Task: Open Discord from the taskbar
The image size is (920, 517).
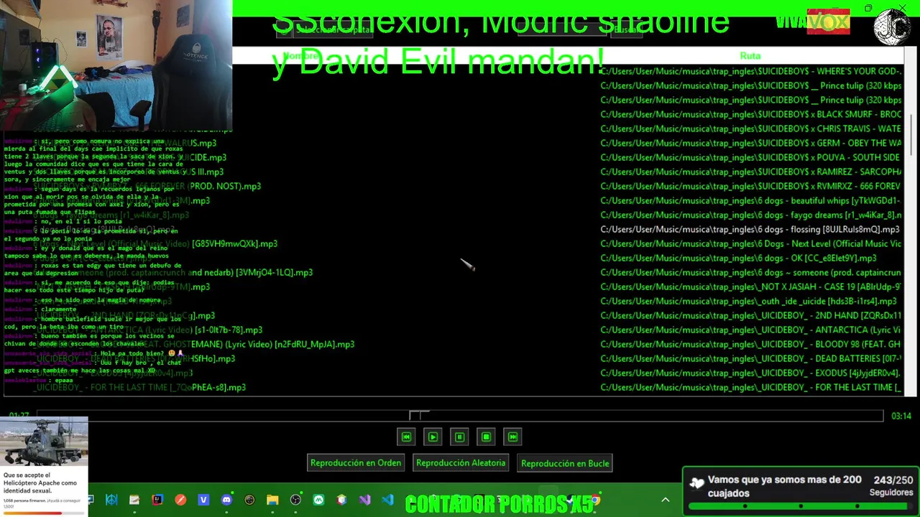Action: 226,500
